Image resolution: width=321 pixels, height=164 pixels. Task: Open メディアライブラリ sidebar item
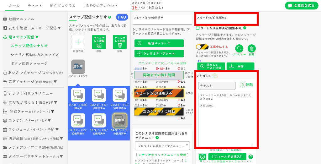(33, 148)
